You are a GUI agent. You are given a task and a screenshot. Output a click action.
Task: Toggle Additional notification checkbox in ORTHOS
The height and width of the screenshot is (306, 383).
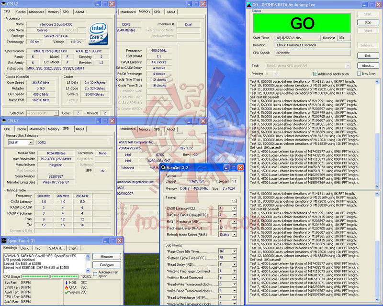pos(315,74)
